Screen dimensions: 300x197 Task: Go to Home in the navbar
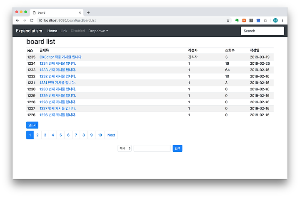click(x=52, y=31)
